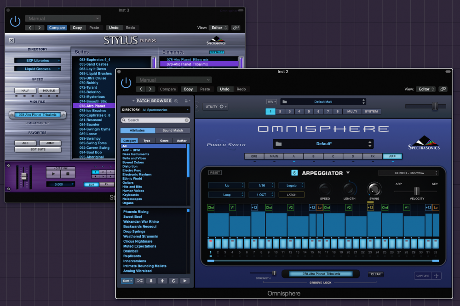Click the groove lock CLEAR button

[x=376, y=274]
